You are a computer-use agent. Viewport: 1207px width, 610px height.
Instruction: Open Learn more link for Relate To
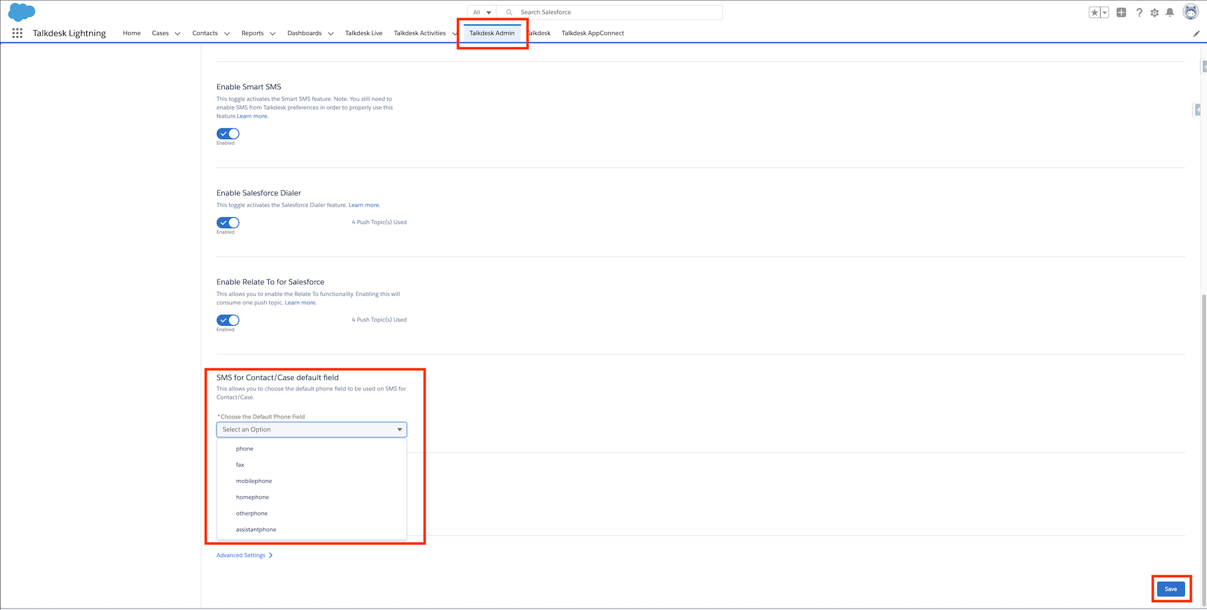(x=300, y=303)
